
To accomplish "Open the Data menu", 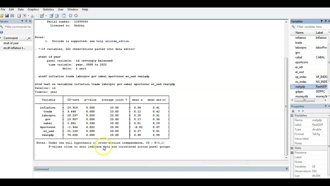I will pyautogui.click(x=21, y=9).
